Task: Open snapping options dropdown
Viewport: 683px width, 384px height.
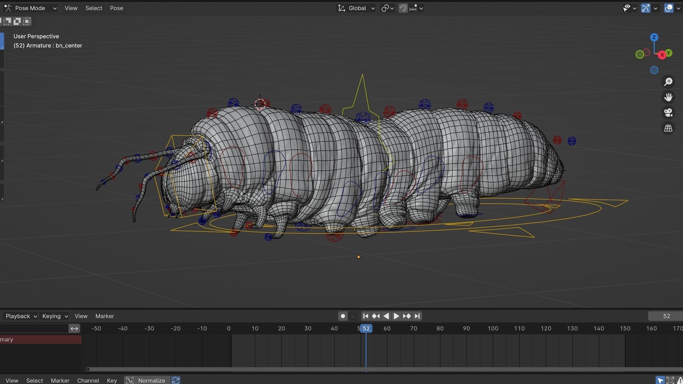Action: 416,8
